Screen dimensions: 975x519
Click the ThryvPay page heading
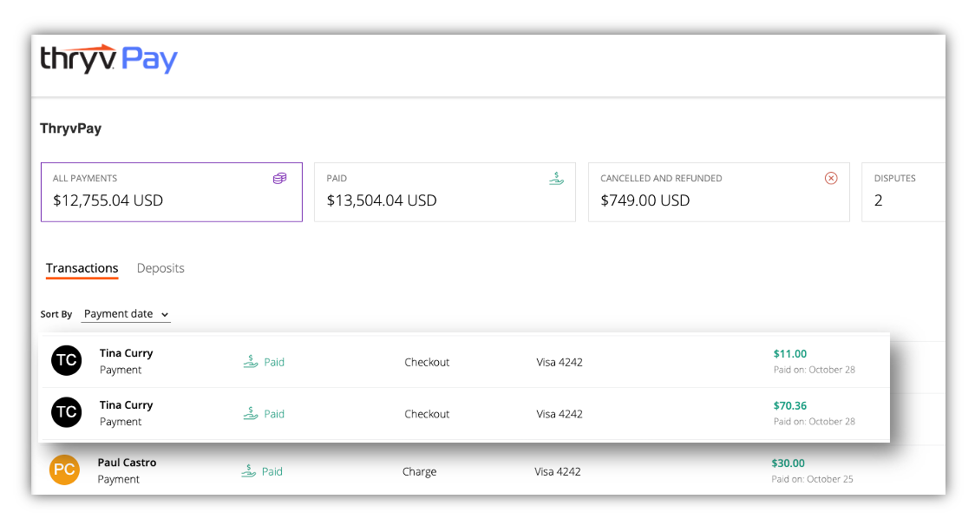click(x=71, y=128)
